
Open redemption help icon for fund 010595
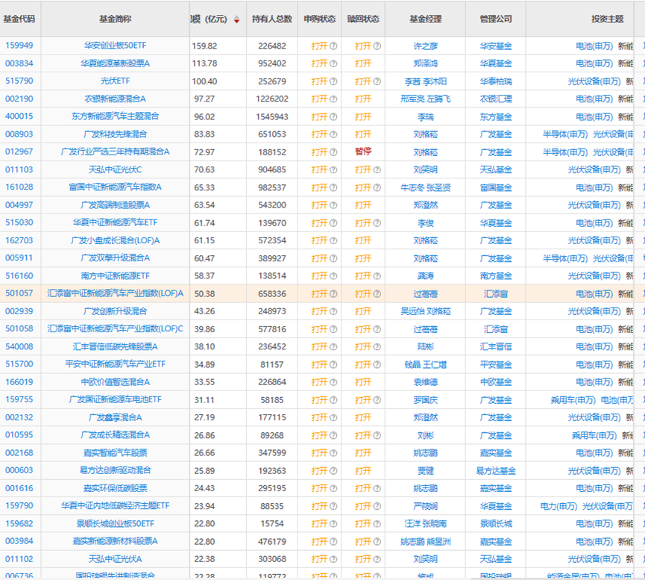(x=377, y=436)
